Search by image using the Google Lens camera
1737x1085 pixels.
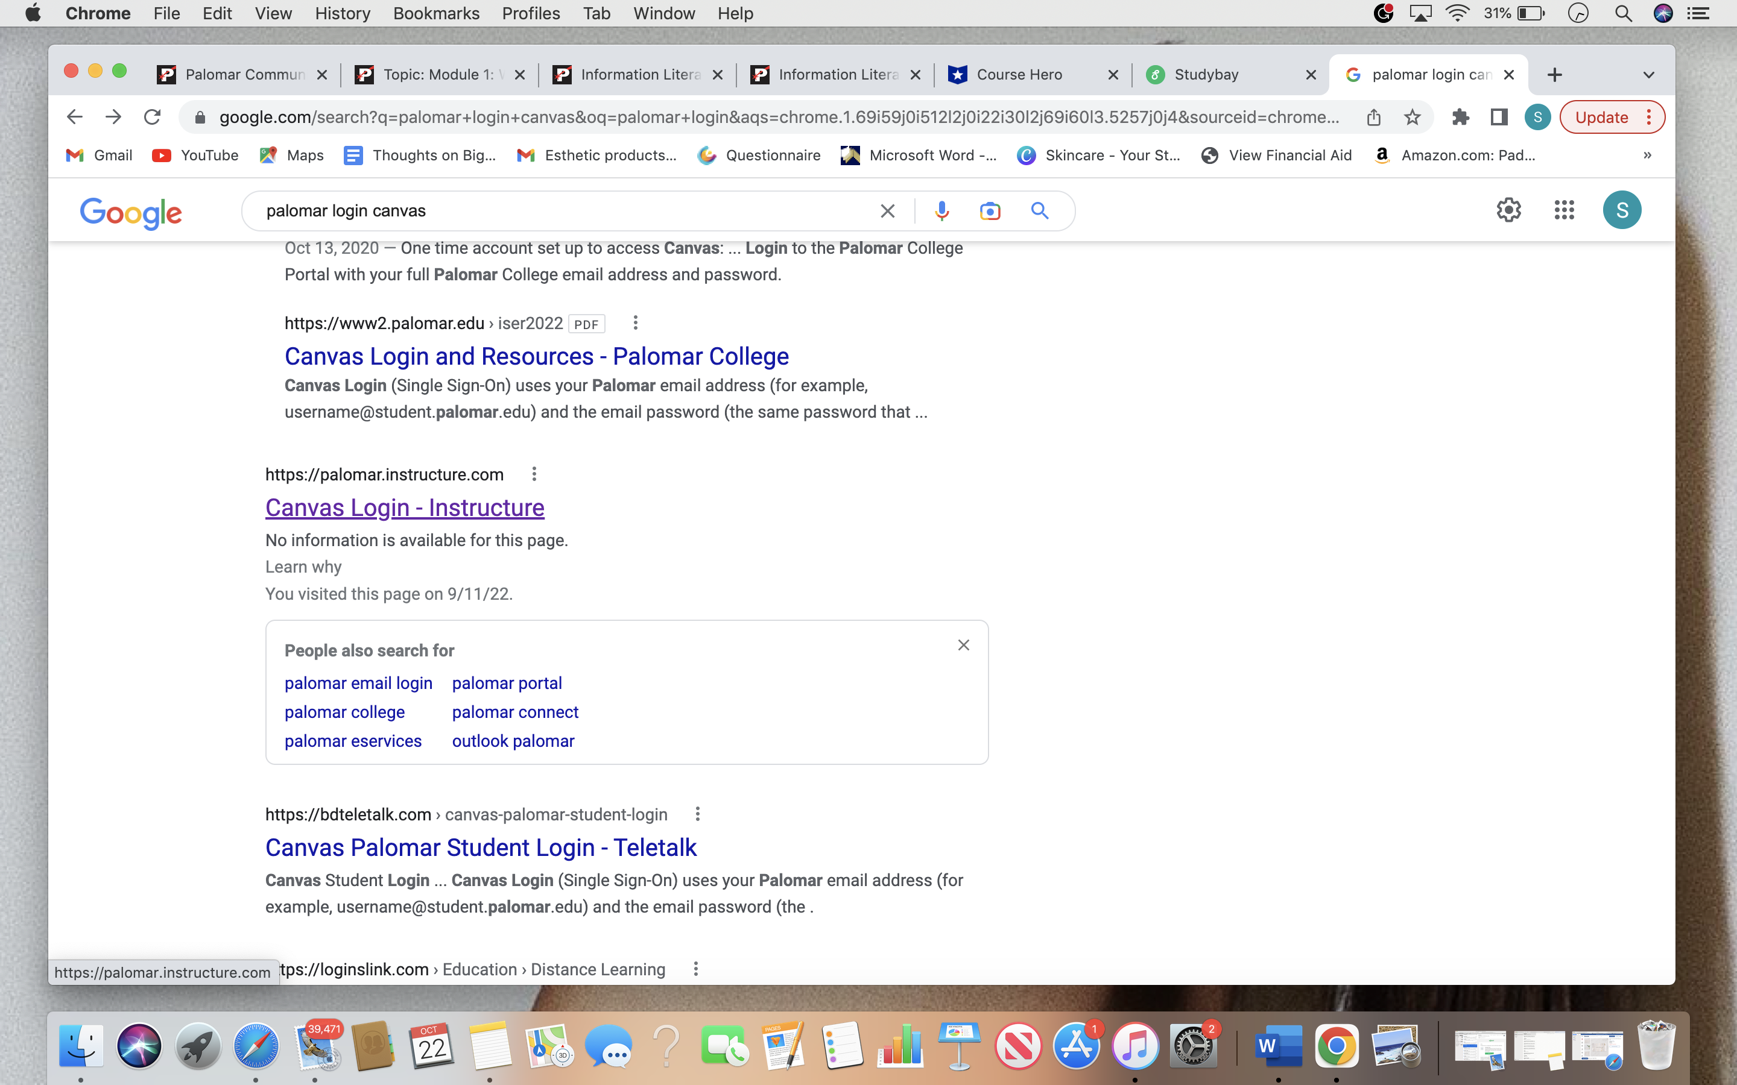(x=990, y=210)
